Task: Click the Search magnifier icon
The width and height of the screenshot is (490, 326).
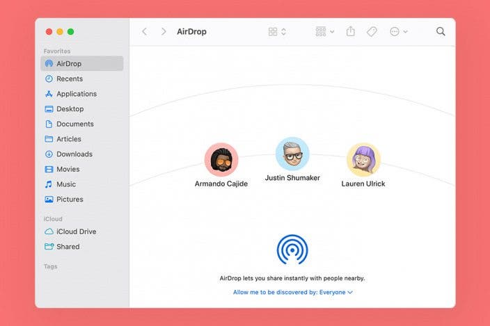Action: pos(441,31)
